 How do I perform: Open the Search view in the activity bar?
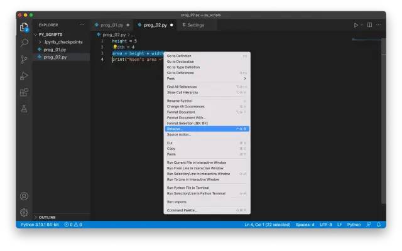(24, 43)
